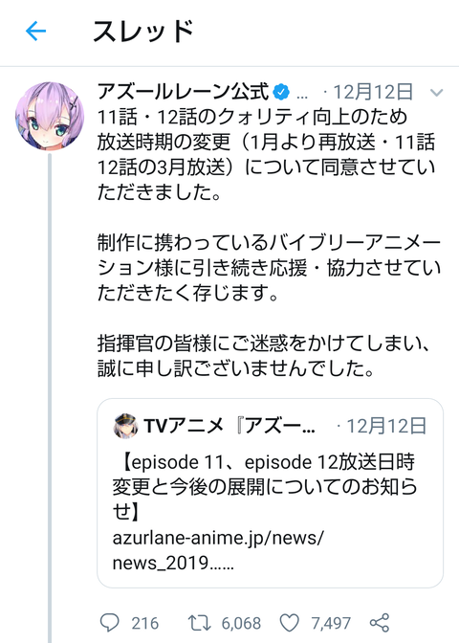Open the tweet options chevron menu
The image size is (459, 643).
pos(437,93)
